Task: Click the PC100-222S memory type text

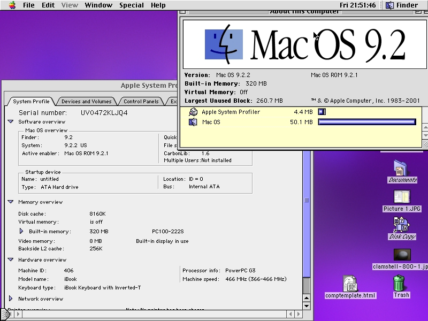Action: click(x=168, y=232)
